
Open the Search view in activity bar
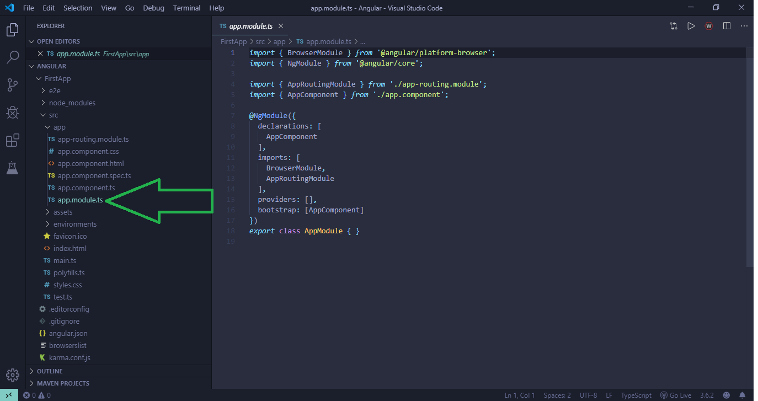coord(12,57)
